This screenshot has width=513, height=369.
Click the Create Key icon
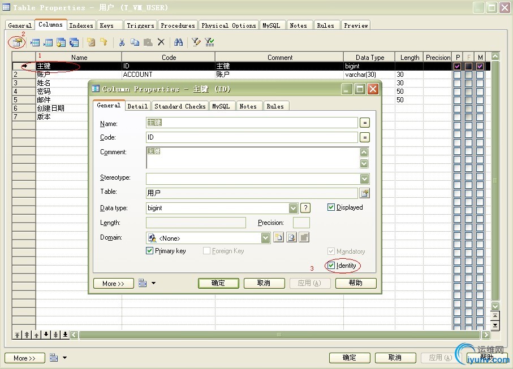point(104,42)
